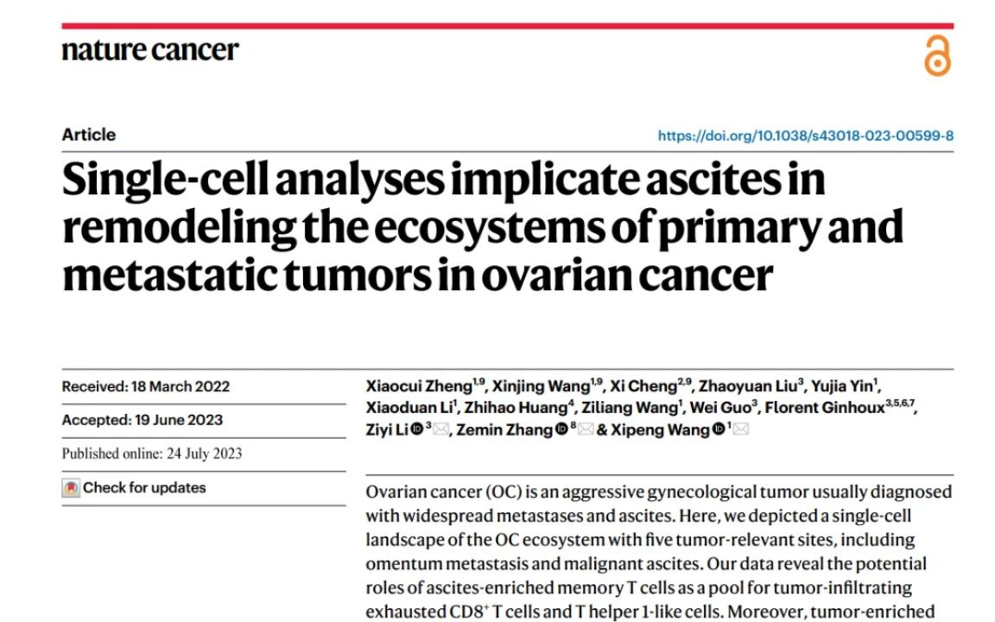This screenshot has height=622, width=995.
Task: Click the email envelope next to Ziyi Li
Action: (x=440, y=429)
